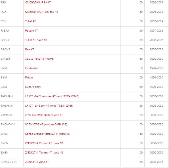Open the 50 ZY QT-7 4T link
Viewport: 169px width, 168px height.
(x=46, y=125)
